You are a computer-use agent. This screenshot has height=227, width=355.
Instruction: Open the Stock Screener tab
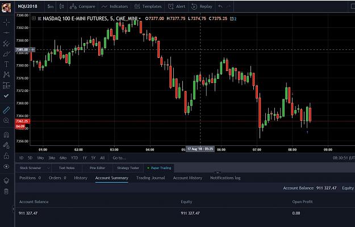pos(30,168)
